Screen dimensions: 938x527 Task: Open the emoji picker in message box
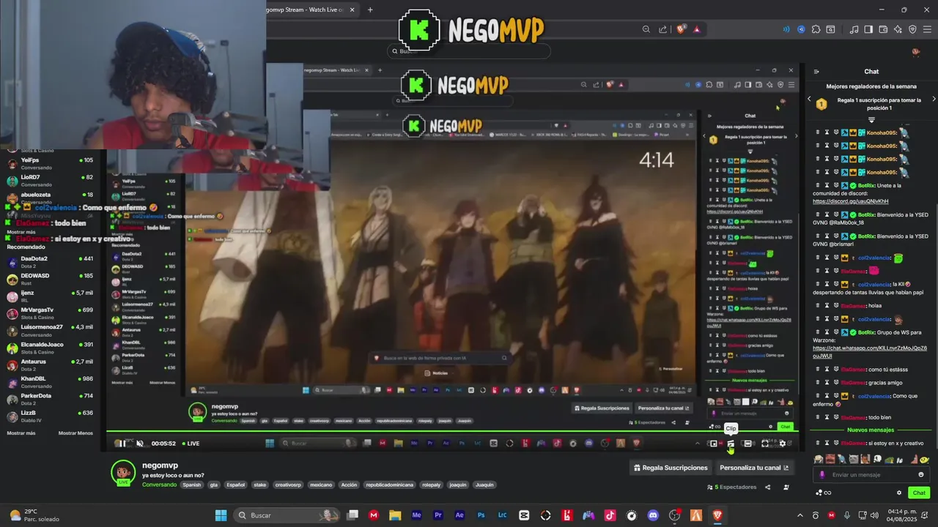point(921,474)
